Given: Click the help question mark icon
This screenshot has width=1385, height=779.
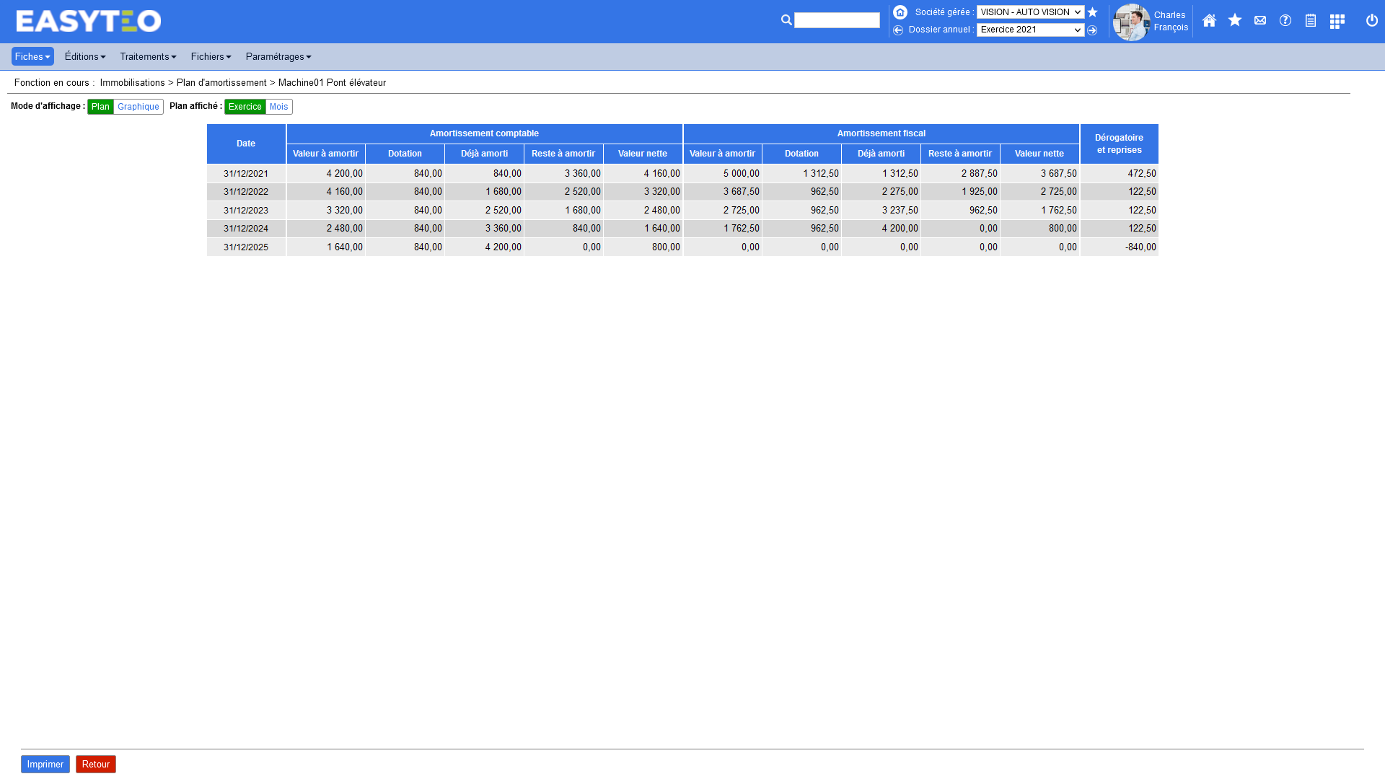Looking at the screenshot, I should click(x=1285, y=21).
